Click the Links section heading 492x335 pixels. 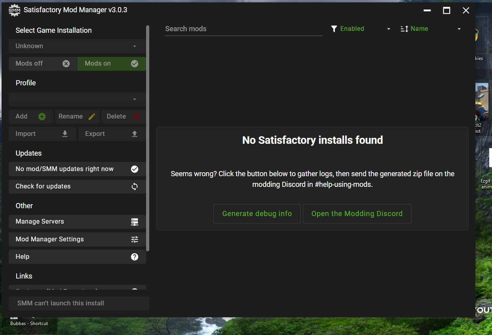coord(24,276)
